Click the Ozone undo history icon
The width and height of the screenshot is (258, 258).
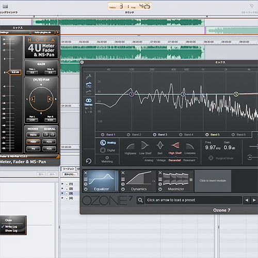coord(89,161)
